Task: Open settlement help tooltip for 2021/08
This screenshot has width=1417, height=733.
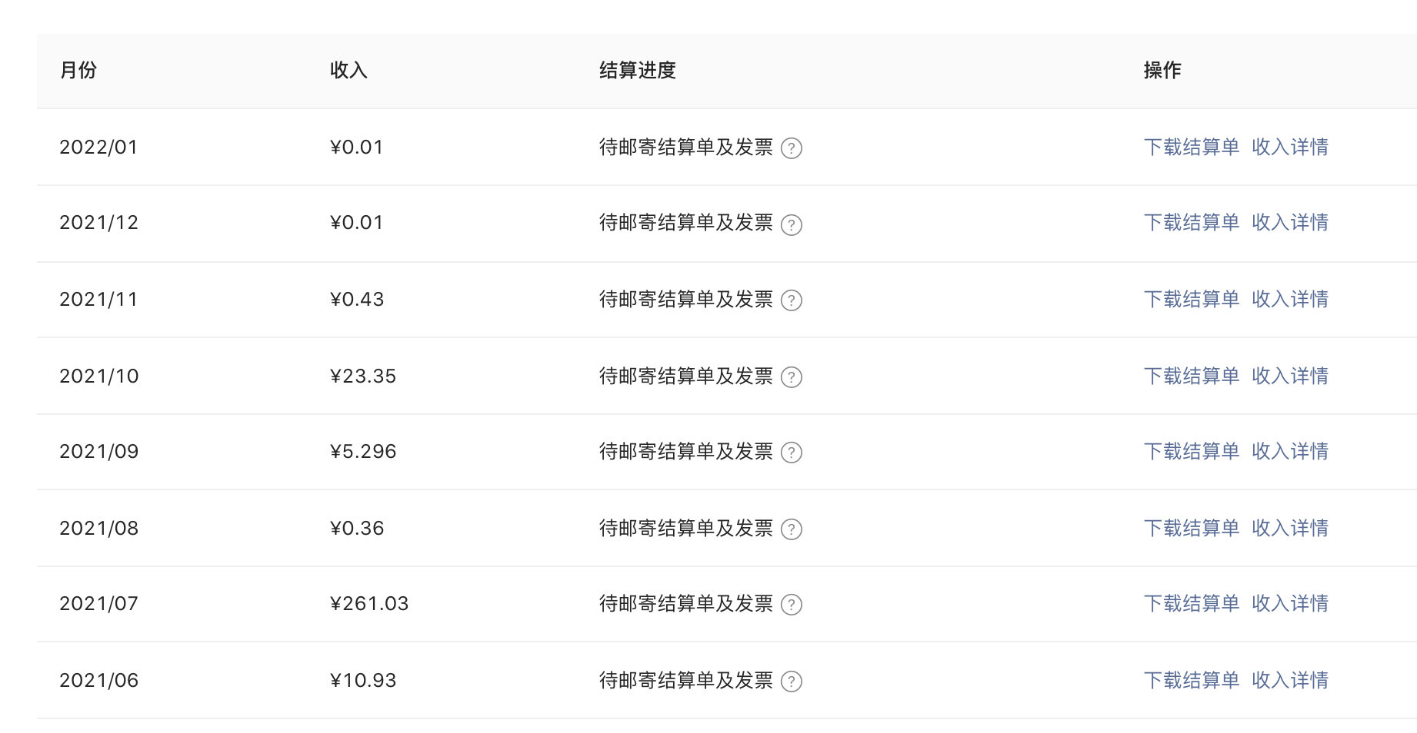Action: click(x=791, y=529)
